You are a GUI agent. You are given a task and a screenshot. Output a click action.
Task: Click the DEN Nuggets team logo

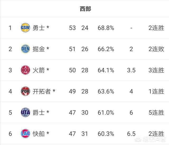25,49
